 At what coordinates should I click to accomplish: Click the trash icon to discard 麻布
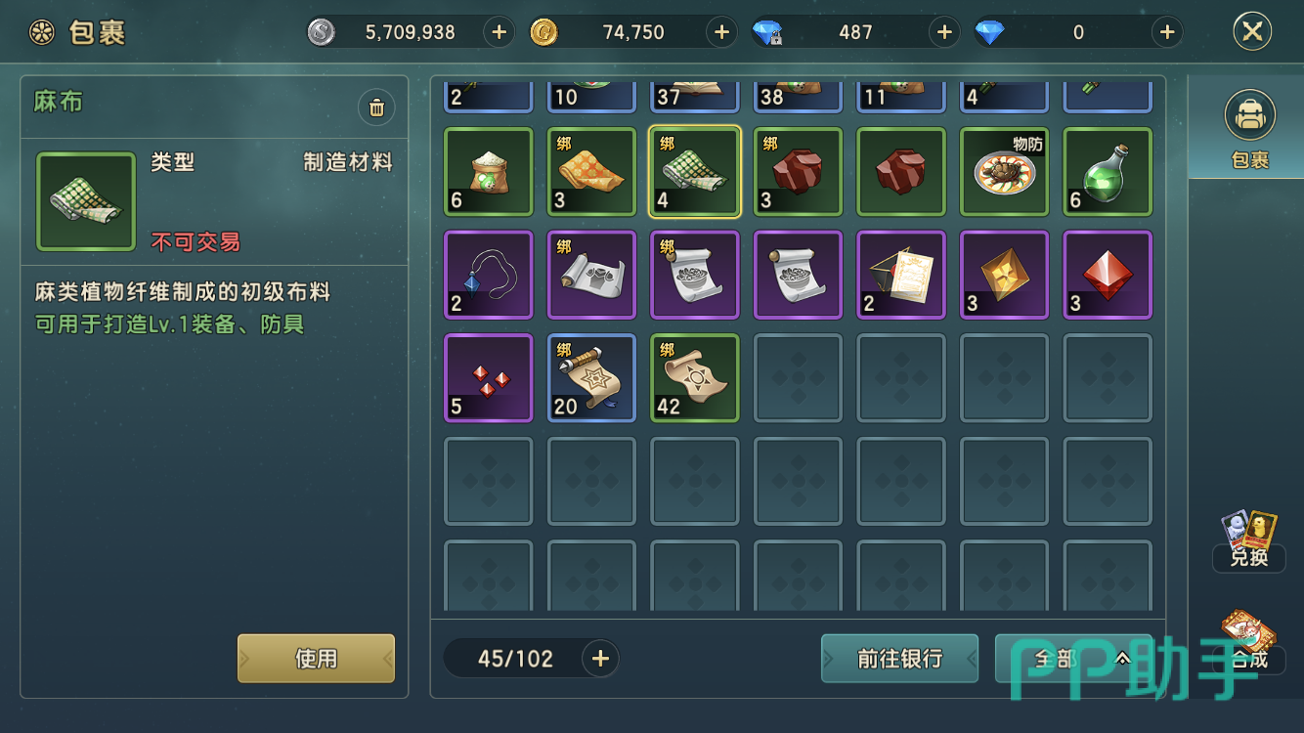[x=376, y=108]
